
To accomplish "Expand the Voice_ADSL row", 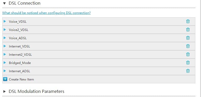I will coord(5,38).
